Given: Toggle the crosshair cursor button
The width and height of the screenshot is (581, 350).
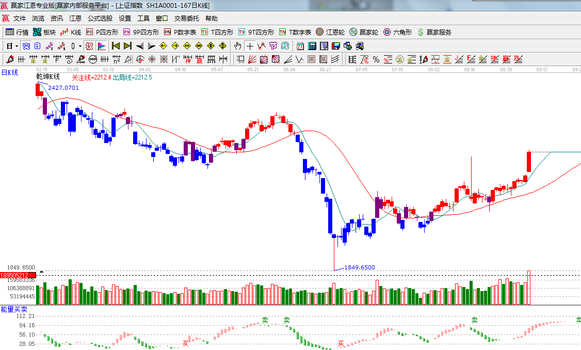Looking at the screenshot, I should (x=250, y=46).
